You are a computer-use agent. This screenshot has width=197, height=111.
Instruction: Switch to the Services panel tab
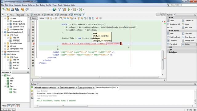point(21,15)
